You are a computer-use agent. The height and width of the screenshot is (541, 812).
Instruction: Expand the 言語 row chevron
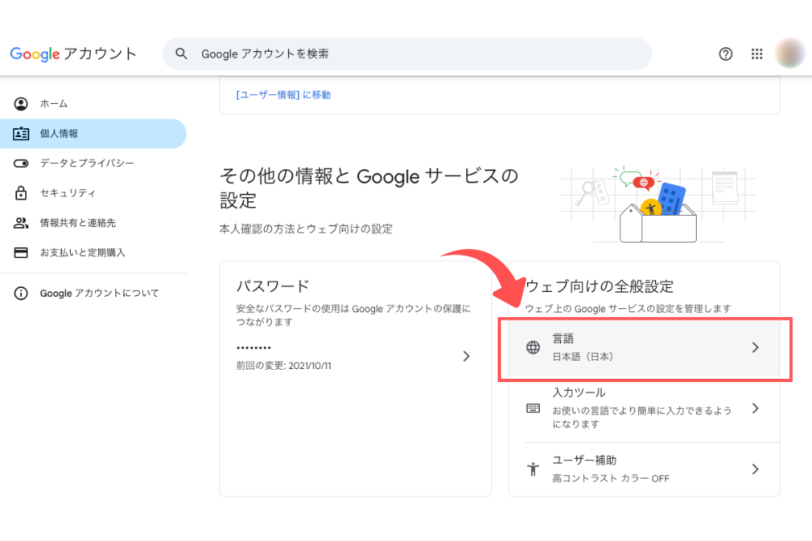click(x=755, y=347)
